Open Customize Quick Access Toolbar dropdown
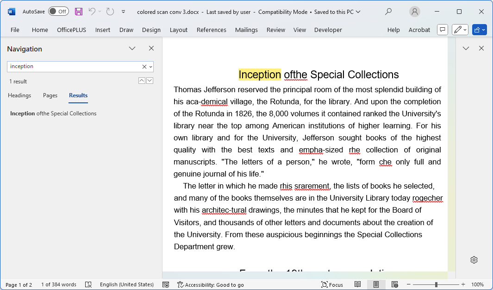Viewport: 493px width, 290px height. tap(124, 12)
